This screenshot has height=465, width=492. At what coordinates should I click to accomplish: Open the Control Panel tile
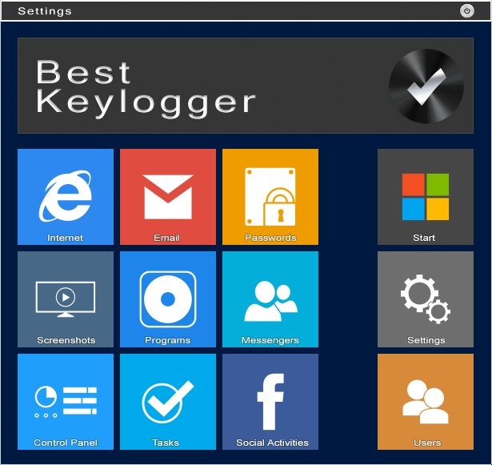pyautogui.click(x=66, y=402)
